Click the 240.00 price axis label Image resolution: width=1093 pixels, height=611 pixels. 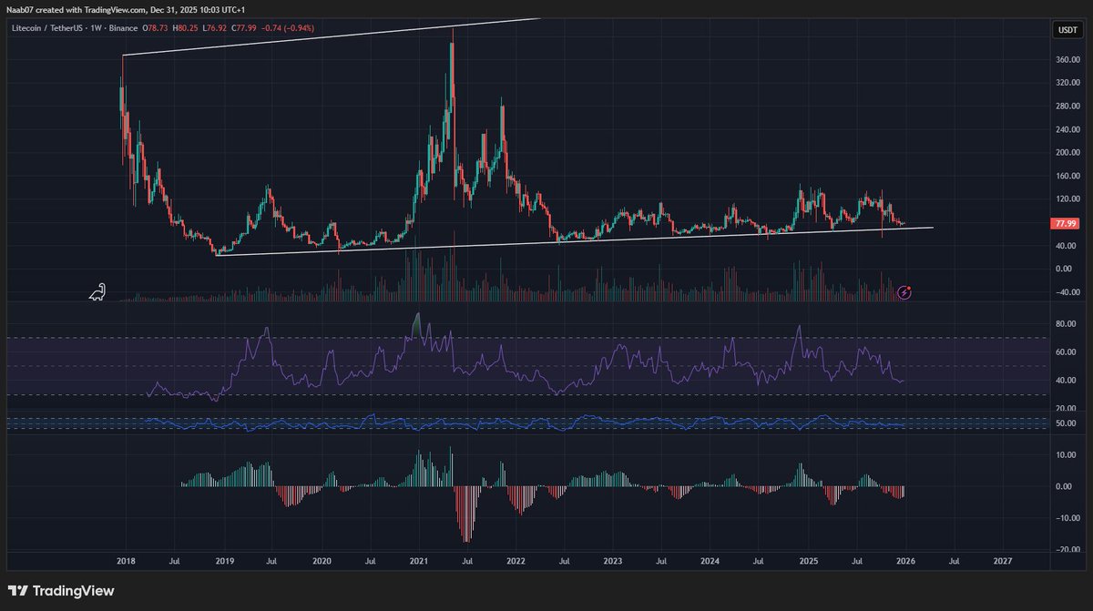(1067, 129)
